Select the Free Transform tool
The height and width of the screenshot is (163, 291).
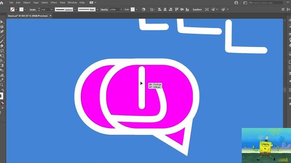(x=2, y=56)
